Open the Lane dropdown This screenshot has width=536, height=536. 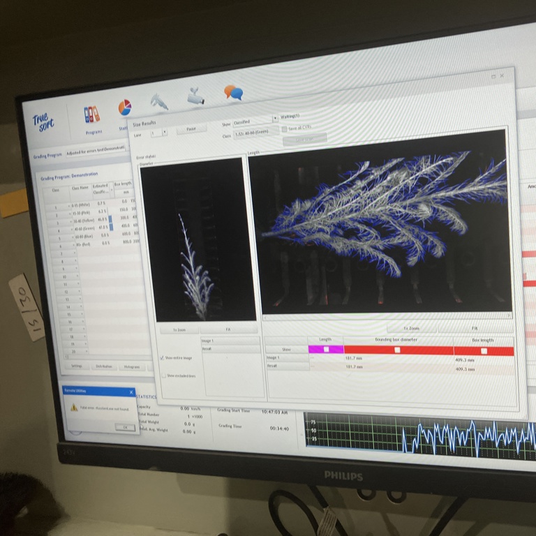pyautogui.click(x=165, y=131)
